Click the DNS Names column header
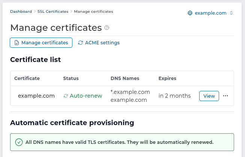 [x=125, y=78]
